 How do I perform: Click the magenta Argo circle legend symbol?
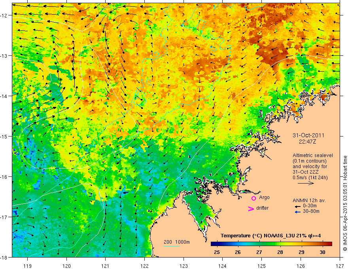pyautogui.click(x=253, y=198)
